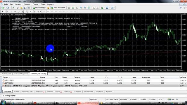Expand the Templates dropdown arrow

114,8
